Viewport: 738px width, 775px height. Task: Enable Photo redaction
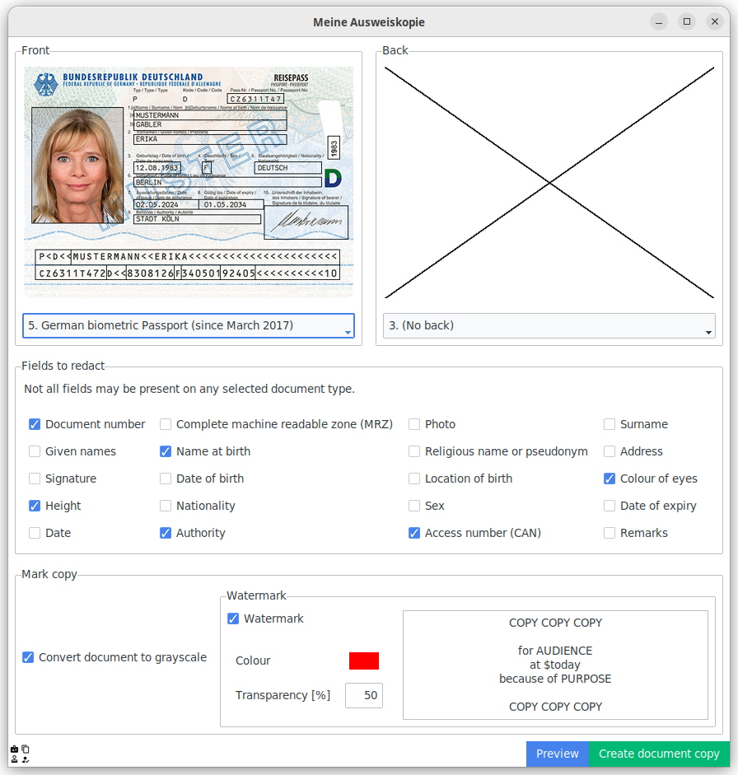(413, 424)
